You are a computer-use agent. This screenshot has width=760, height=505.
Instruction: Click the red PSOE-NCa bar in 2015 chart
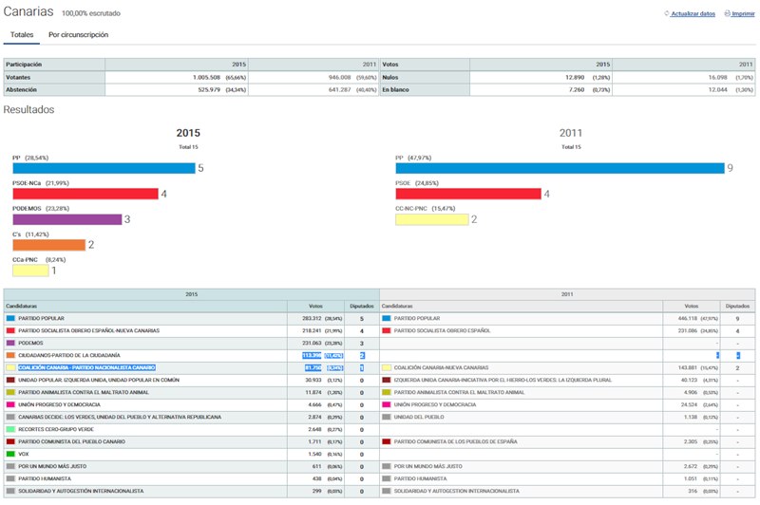tap(84, 194)
